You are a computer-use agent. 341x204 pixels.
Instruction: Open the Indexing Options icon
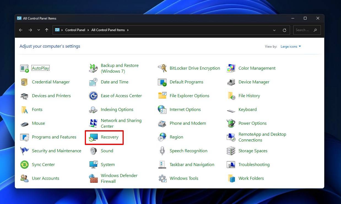(93, 110)
